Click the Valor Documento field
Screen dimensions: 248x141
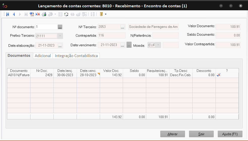228,27
